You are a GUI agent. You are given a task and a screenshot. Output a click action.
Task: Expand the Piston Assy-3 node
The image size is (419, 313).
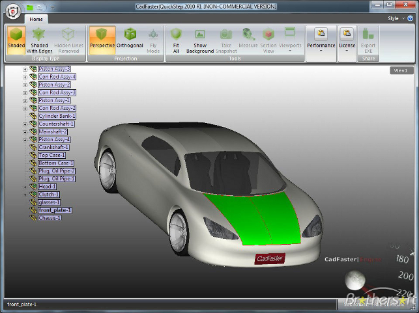(x=25, y=70)
